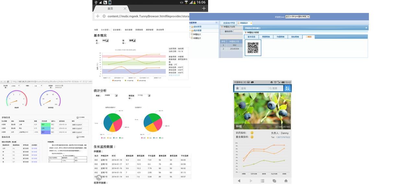Close the 首页 browser tab
Screen dimensions: 413x186
click(x=125, y=8)
